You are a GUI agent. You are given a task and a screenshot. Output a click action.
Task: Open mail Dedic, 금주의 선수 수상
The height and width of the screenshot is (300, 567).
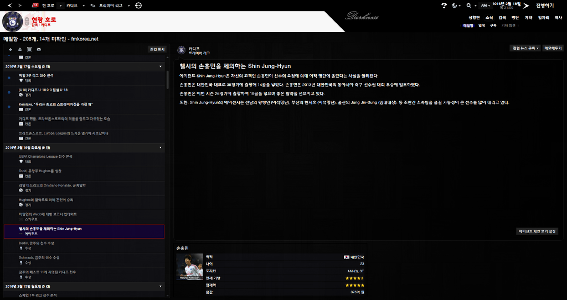(x=84, y=246)
